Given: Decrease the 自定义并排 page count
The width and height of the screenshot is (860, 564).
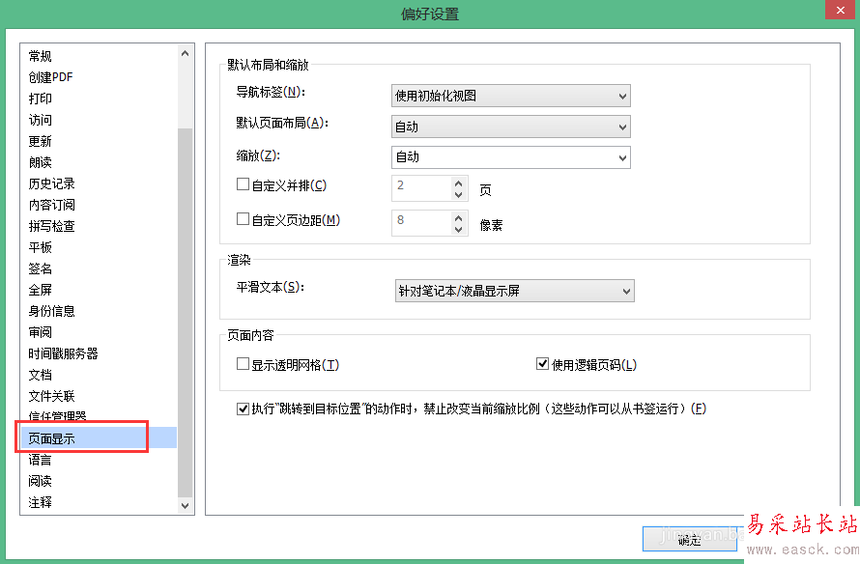Looking at the screenshot, I should [x=459, y=193].
